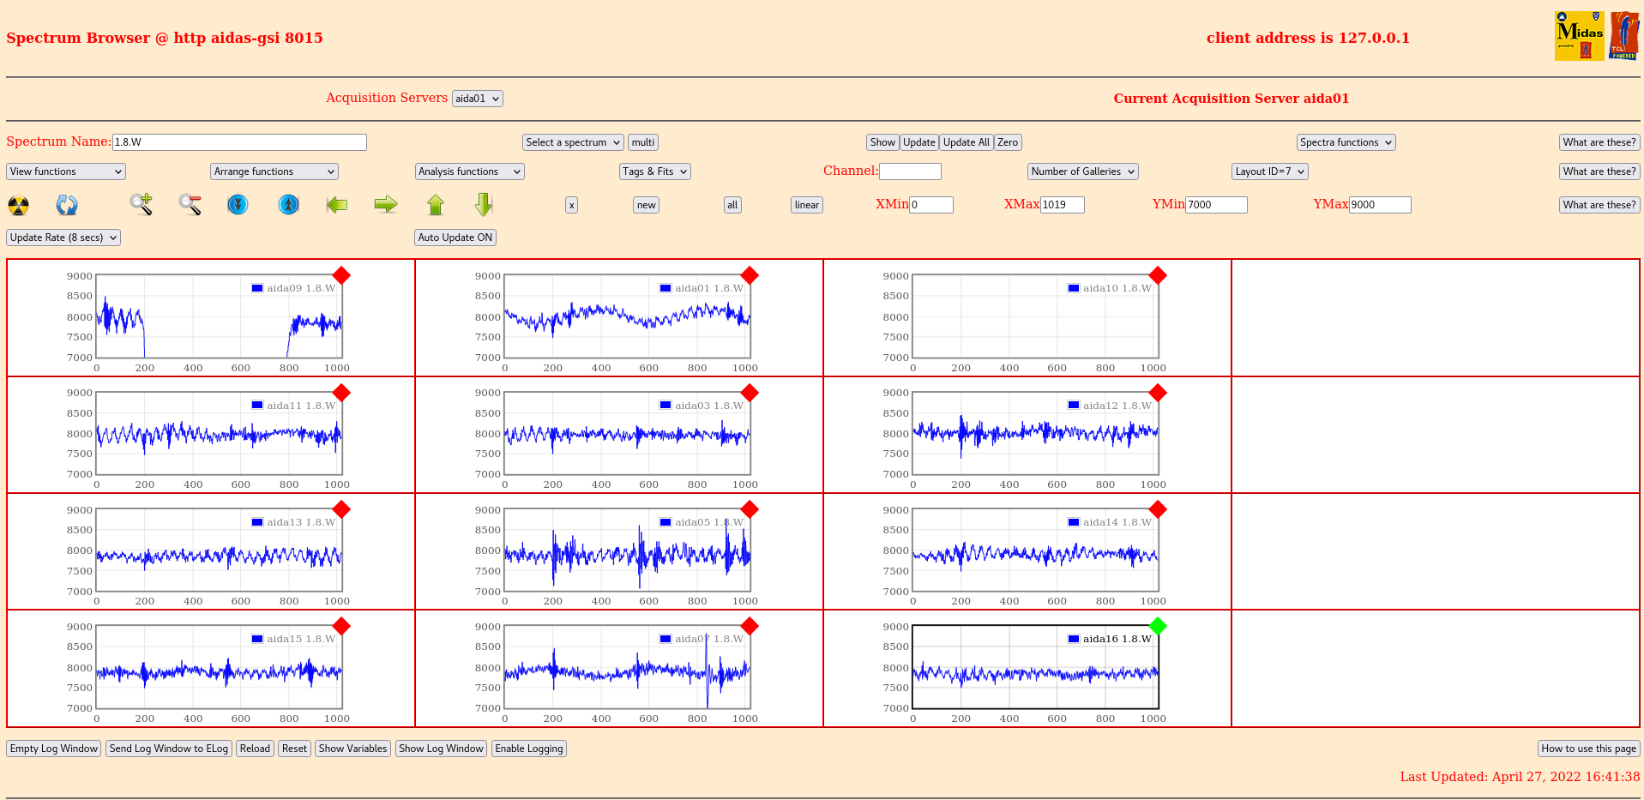Open the Analysis functions menu

tap(469, 171)
